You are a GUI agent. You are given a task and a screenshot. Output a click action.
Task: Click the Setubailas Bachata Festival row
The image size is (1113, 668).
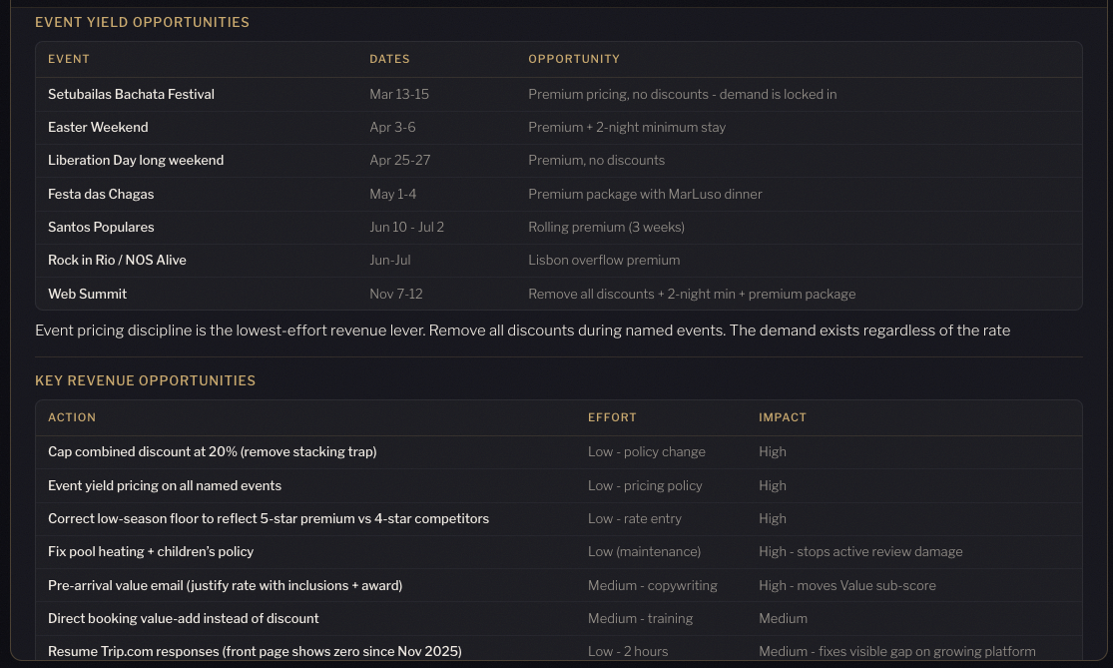coord(131,94)
